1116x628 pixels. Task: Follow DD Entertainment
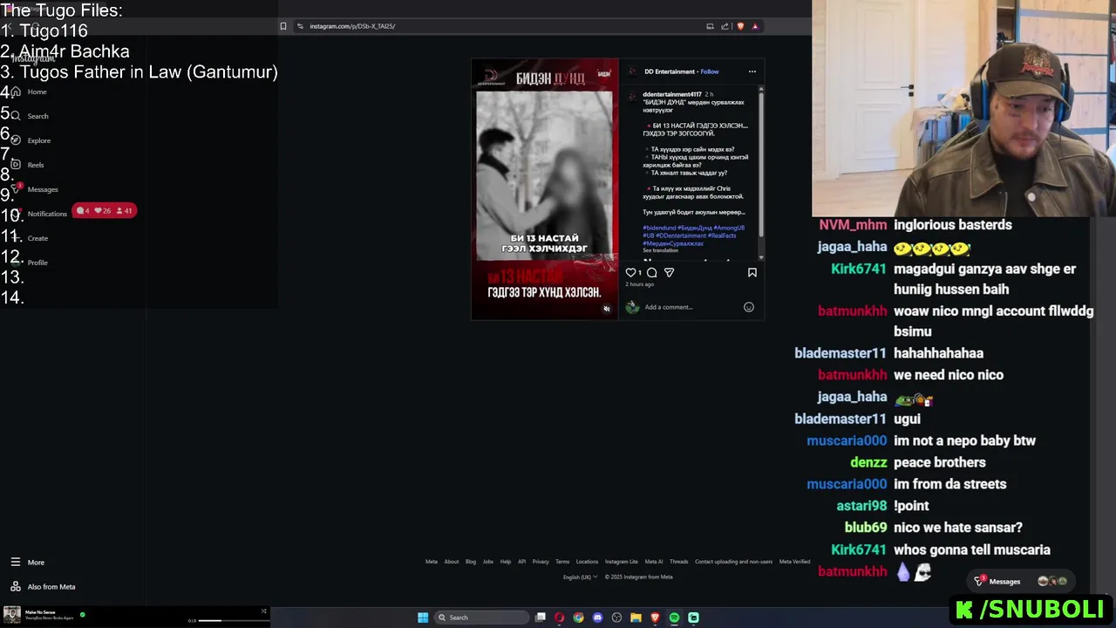(710, 72)
